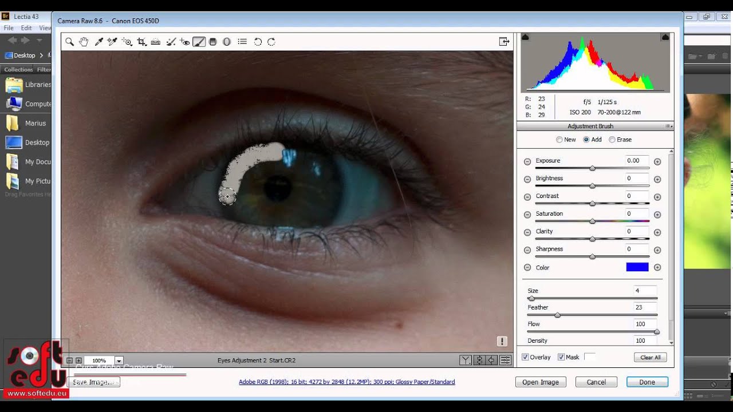The image size is (733, 412).
Task: Click the Clear All button
Action: (x=650, y=357)
